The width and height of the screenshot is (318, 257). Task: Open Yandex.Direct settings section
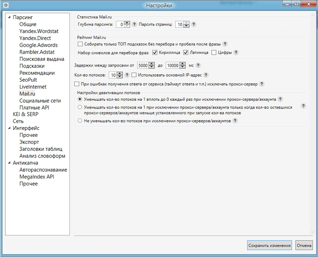pyautogui.click(x=35, y=38)
